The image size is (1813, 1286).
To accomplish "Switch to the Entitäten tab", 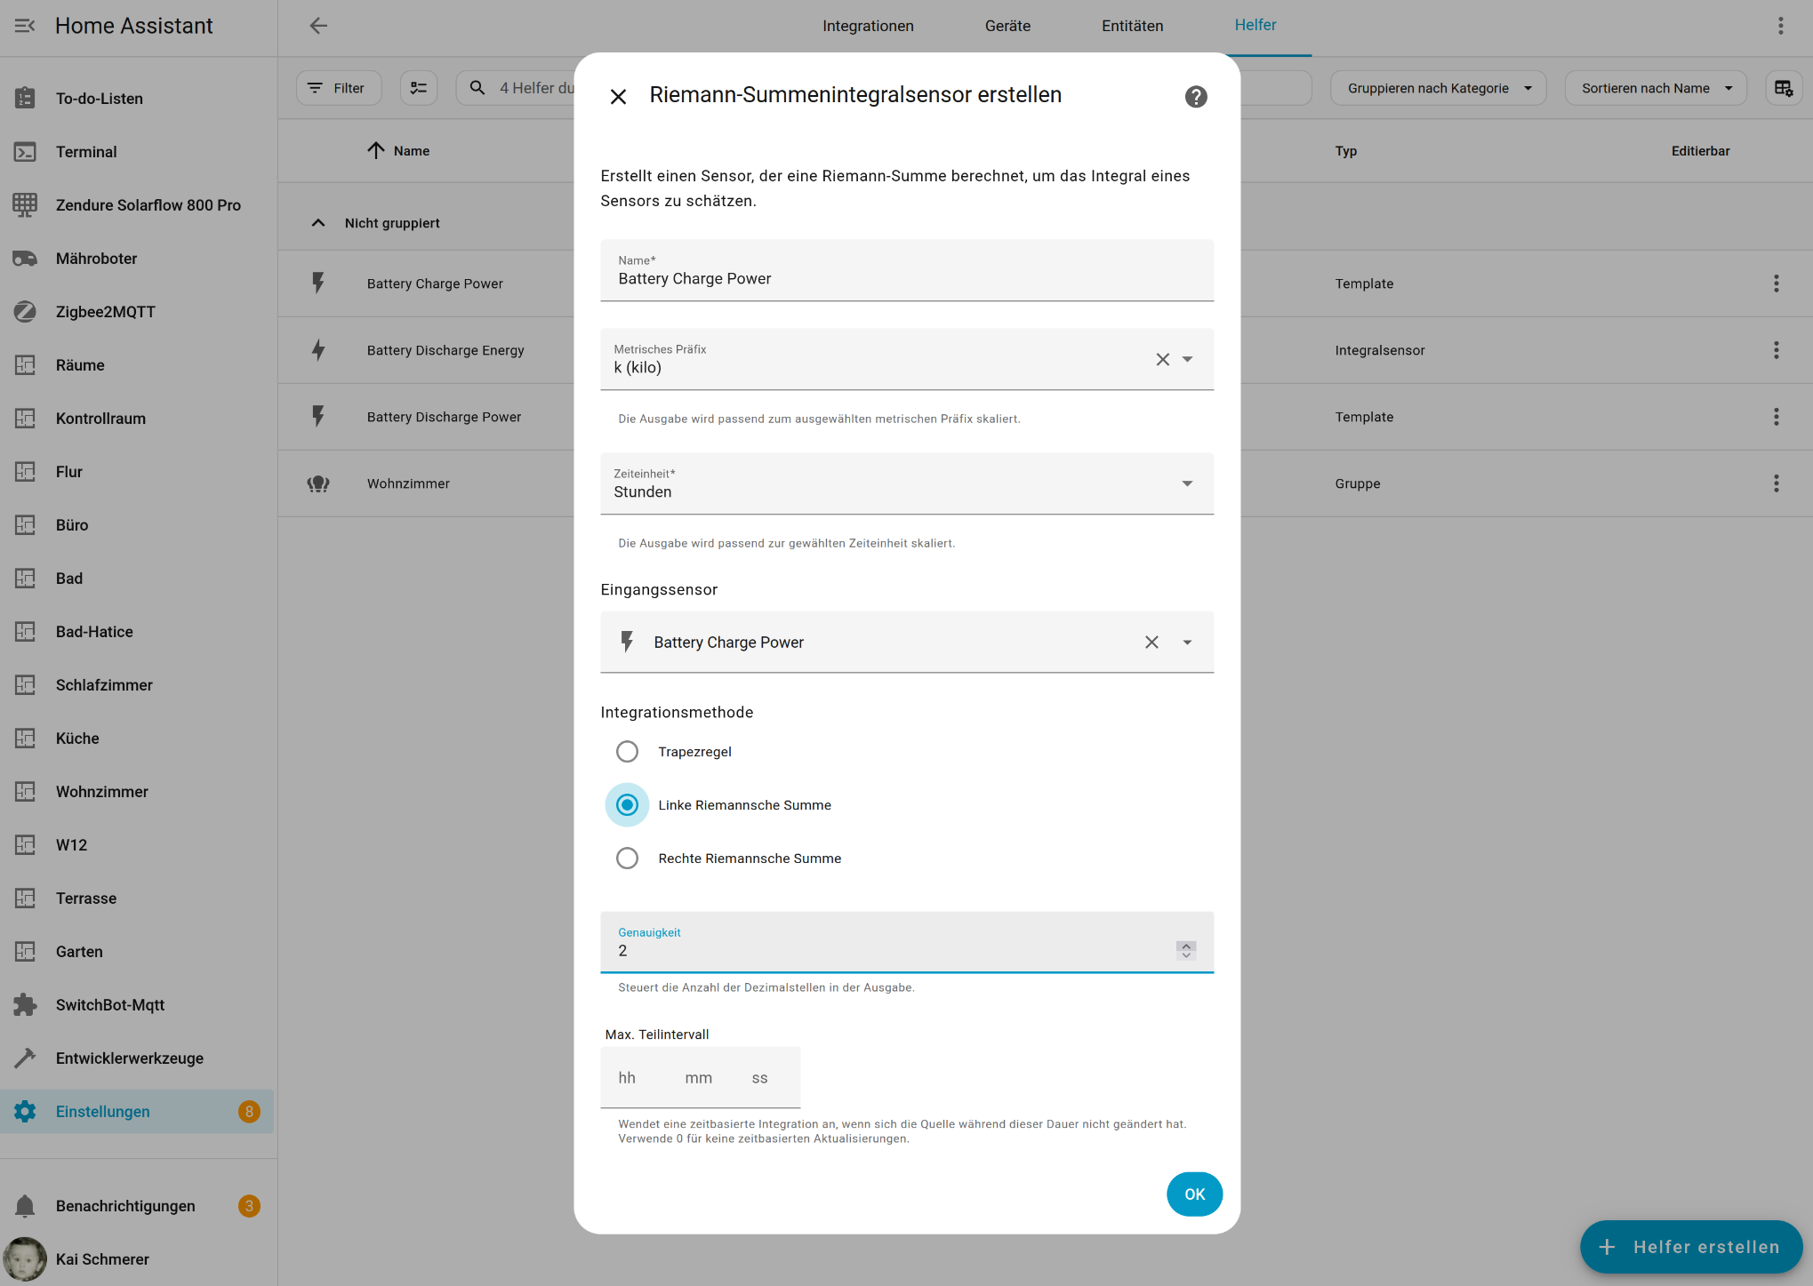I will click(x=1132, y=26).
